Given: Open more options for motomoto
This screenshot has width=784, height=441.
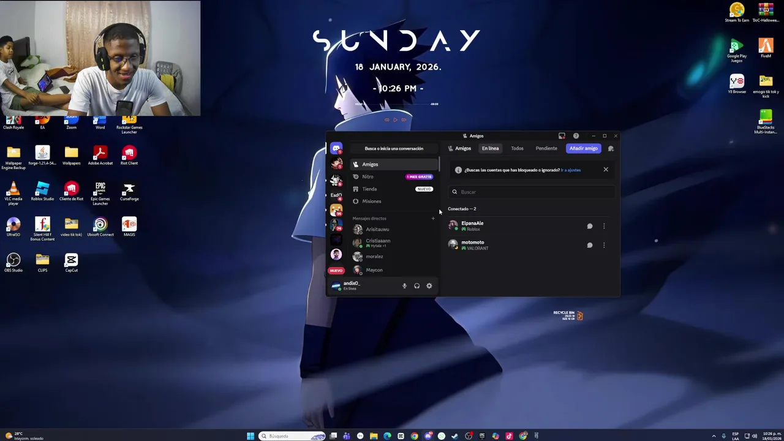Looking at the screenshot, I should [604, 245].
